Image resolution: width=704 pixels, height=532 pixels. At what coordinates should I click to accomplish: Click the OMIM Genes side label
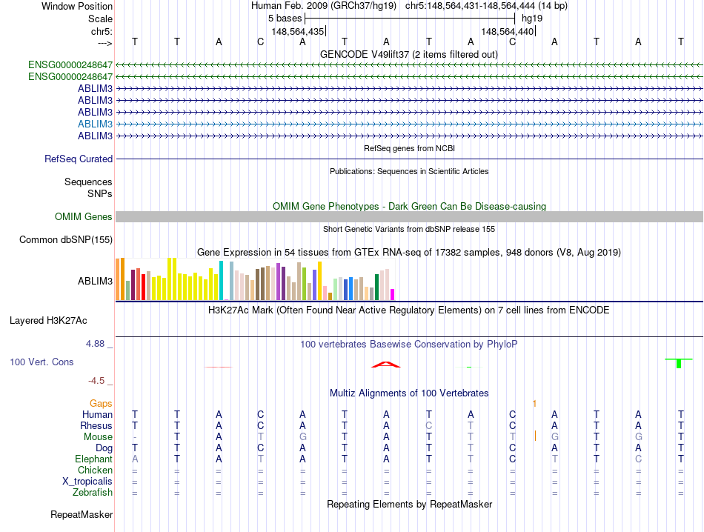pyautogui.click(x=83, y=216)
